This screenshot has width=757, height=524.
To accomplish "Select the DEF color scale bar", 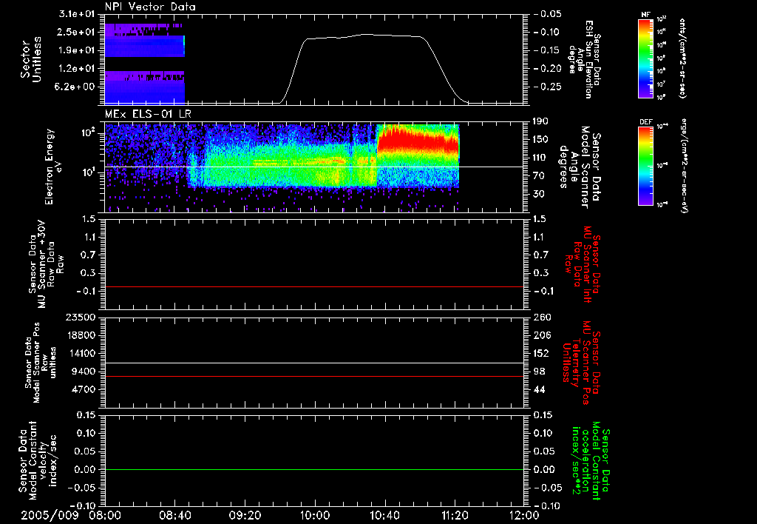I will click(x=645, y=167).
